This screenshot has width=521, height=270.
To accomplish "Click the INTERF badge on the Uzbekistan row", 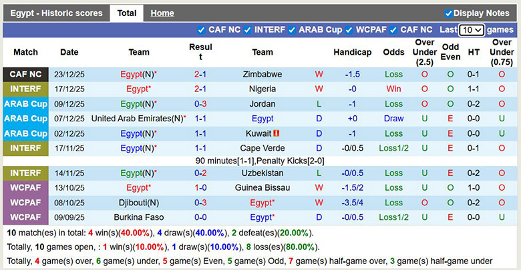I will point(25,173).
